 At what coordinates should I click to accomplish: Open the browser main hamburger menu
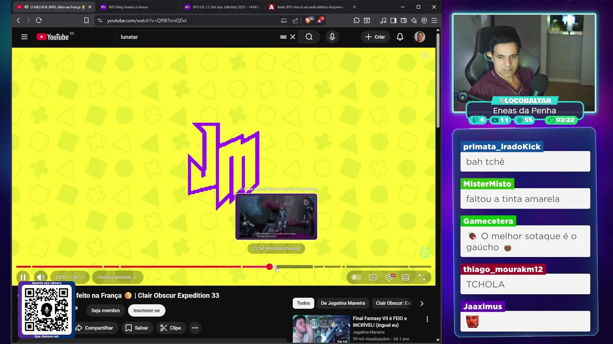[434, 21]
